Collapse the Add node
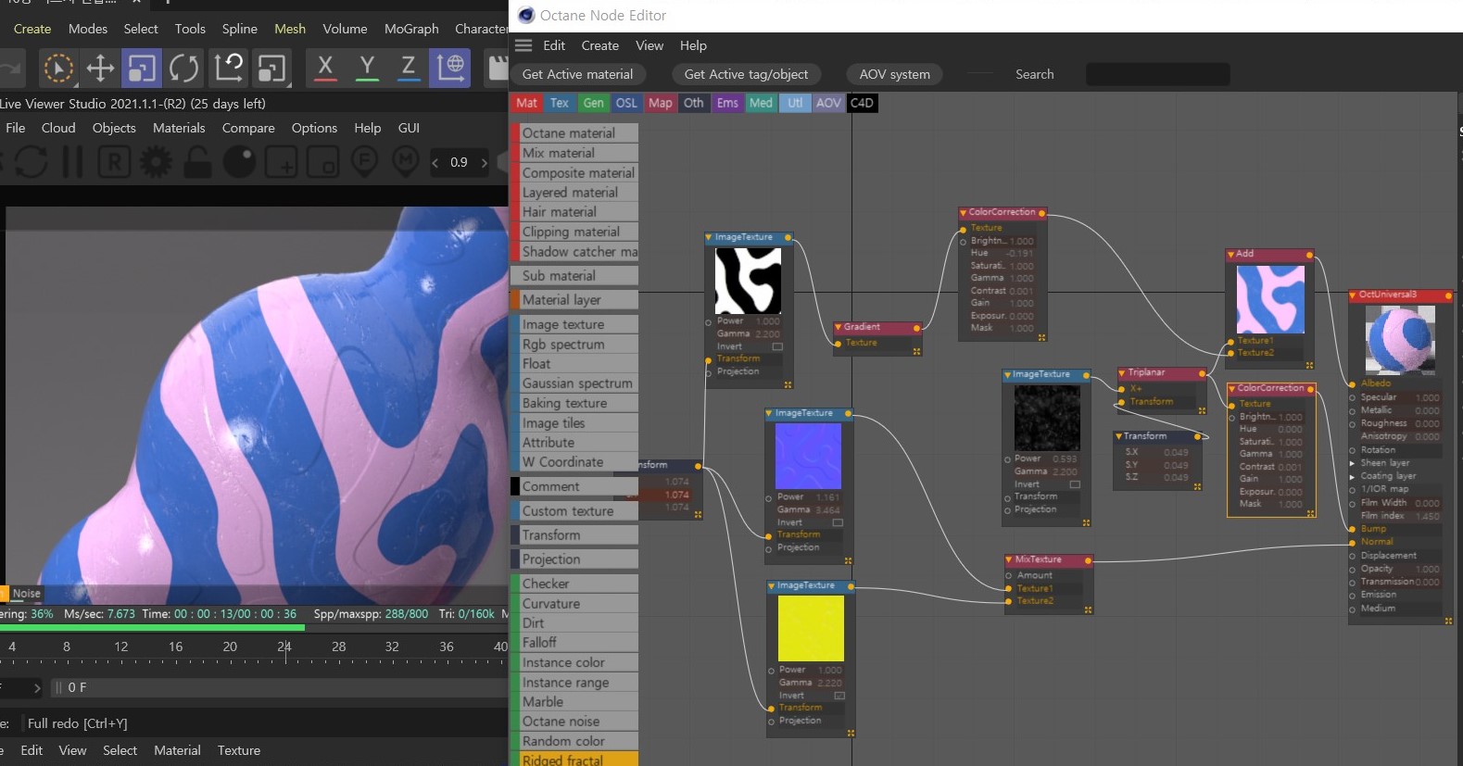Viewport: 1463px width, 766px height. tap(1230, 254)
